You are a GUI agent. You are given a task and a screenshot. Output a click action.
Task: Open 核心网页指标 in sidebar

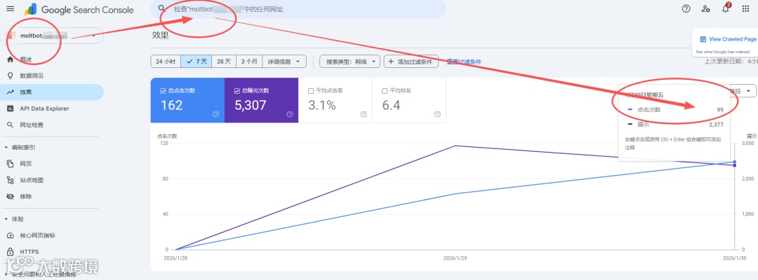(52, 235)
